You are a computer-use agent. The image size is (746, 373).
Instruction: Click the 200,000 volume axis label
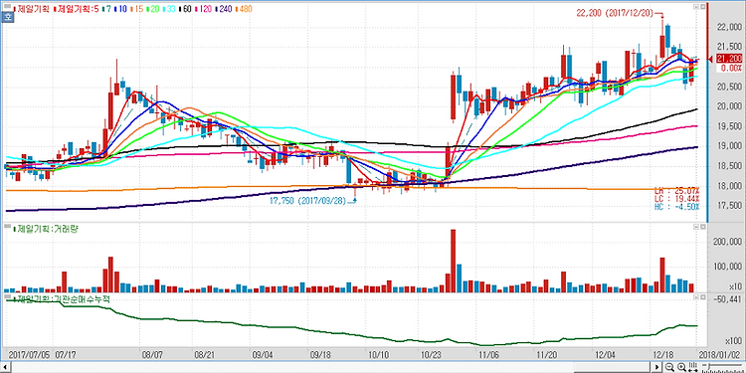[x=728, y=242]
